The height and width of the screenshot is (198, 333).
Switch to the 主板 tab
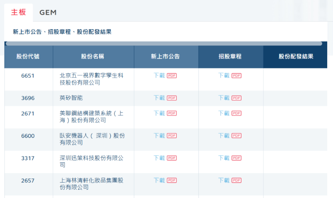tap(18, 12)
